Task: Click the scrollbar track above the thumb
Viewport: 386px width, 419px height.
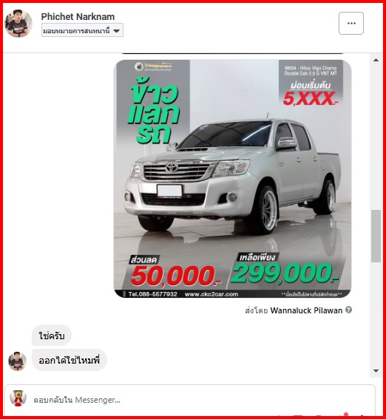Action: tap(376, 136)
